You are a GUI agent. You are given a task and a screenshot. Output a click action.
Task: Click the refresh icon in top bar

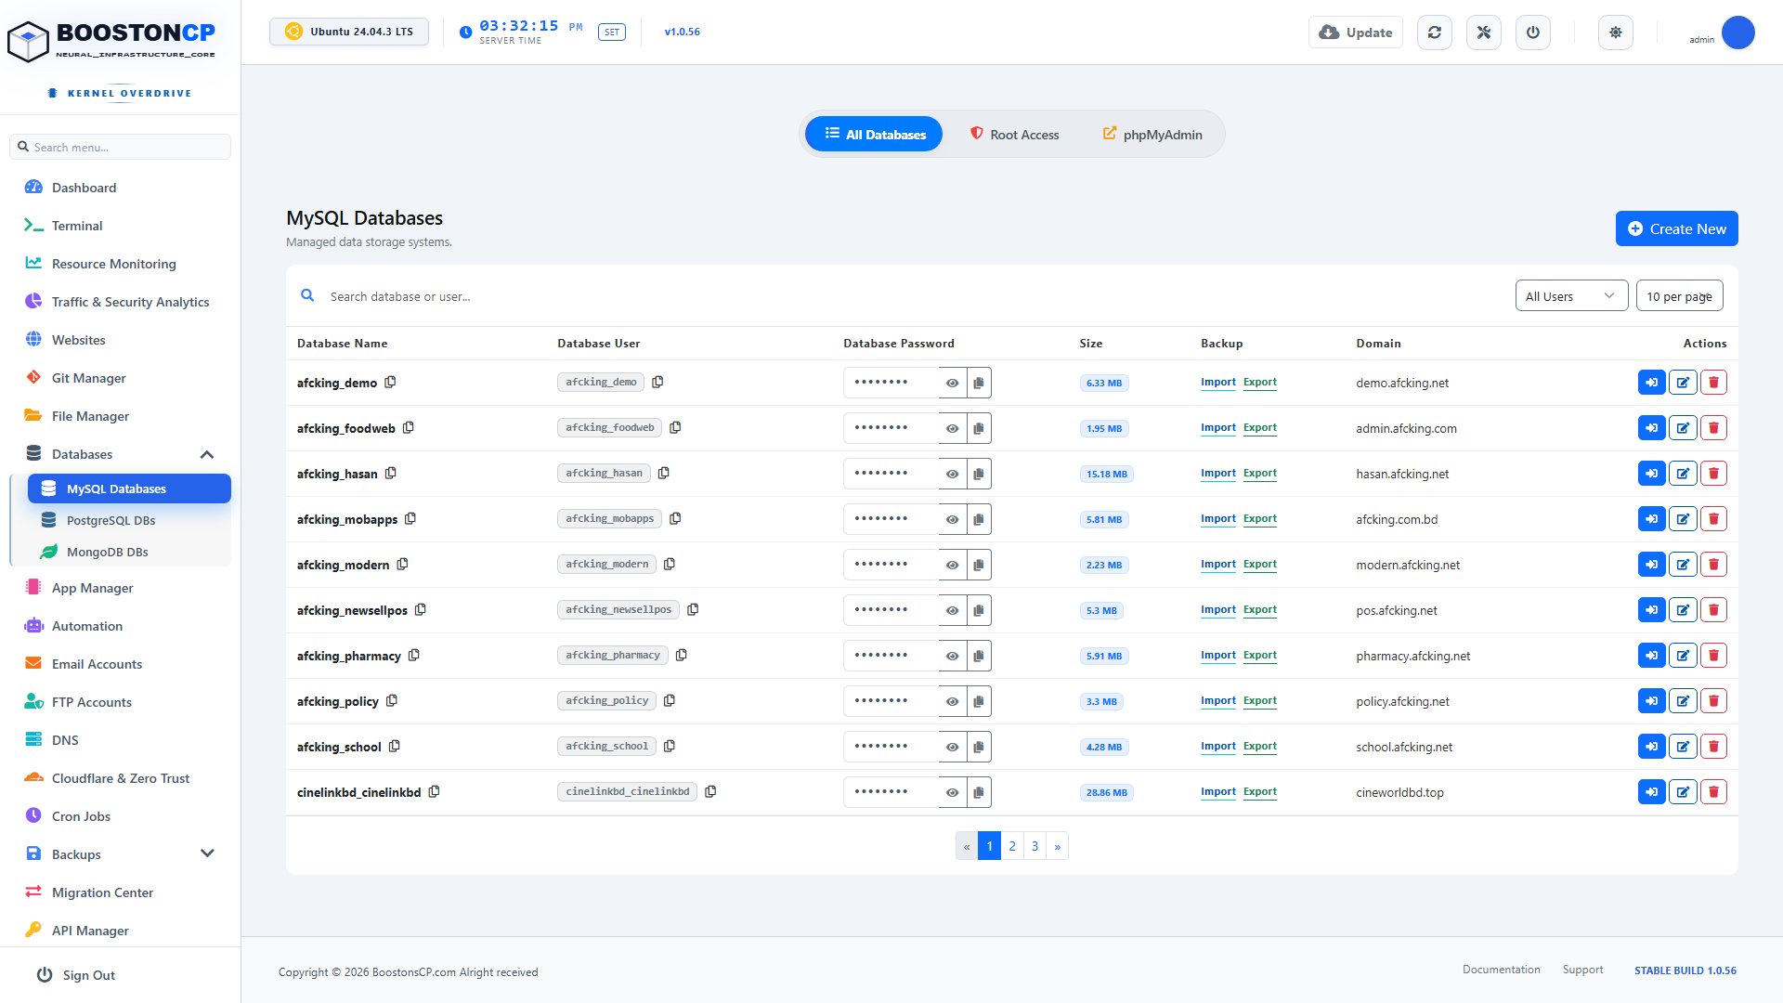click(x=1435, y=33)
